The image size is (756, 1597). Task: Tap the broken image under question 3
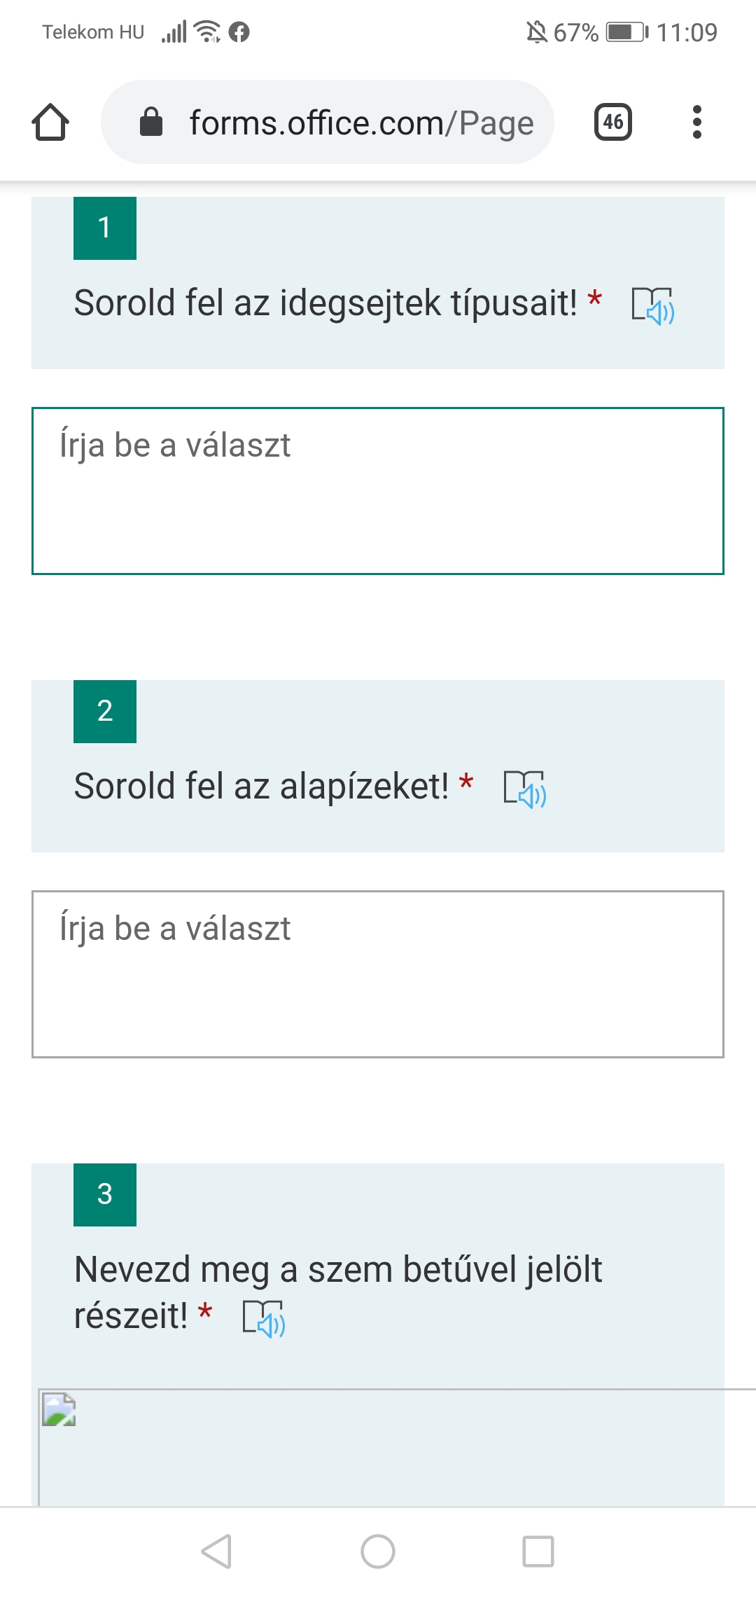point(59,1409)
